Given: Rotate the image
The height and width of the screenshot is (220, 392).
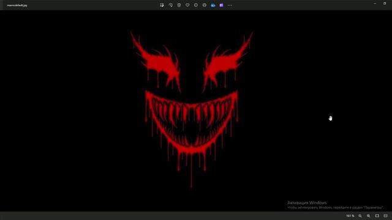Looking at the screenshot, I should pos(170,5).
